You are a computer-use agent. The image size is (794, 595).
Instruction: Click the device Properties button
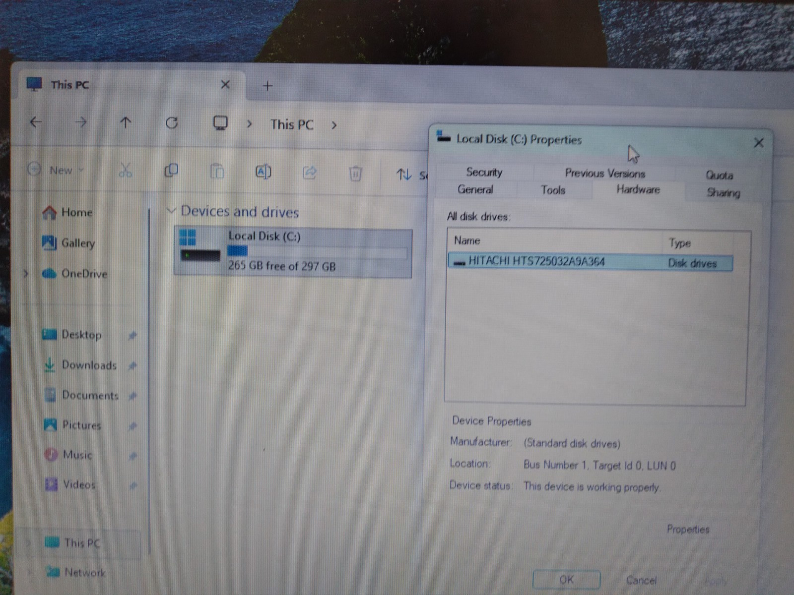tap(688, 530)
